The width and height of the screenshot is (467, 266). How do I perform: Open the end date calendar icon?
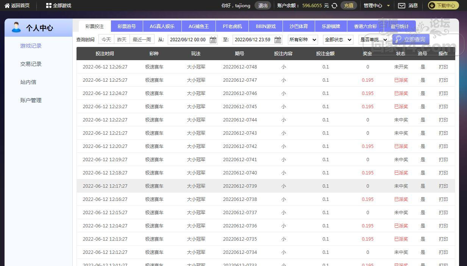point(278,40)
